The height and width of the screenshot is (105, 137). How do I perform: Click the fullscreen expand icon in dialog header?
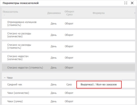tap(126, 3)
